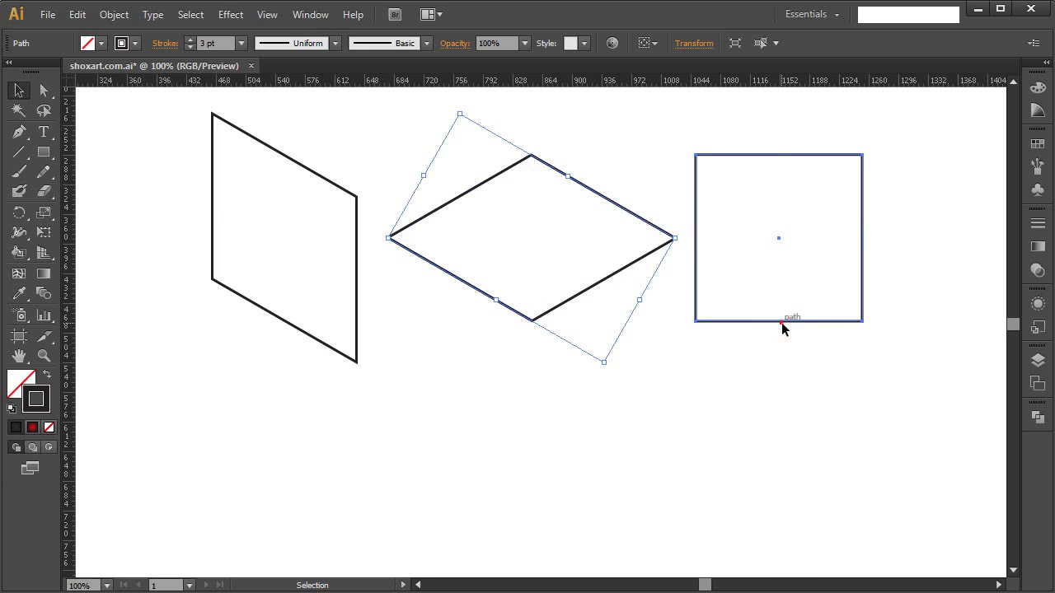
Task: Open the stroke weight dropdown
Action: [241, 44]
